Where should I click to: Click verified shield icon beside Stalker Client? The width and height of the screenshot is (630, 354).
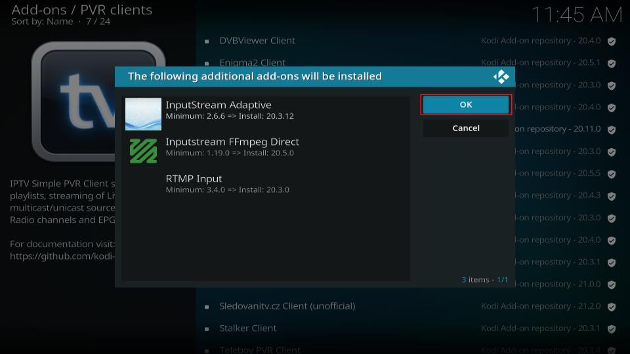pos(612,329)
